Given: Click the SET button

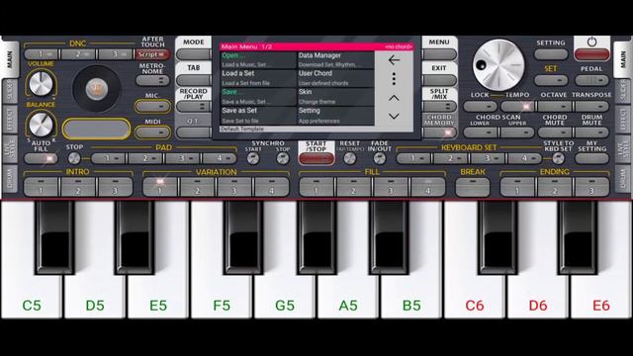Looking at the screenshot, I should [551, 80].
